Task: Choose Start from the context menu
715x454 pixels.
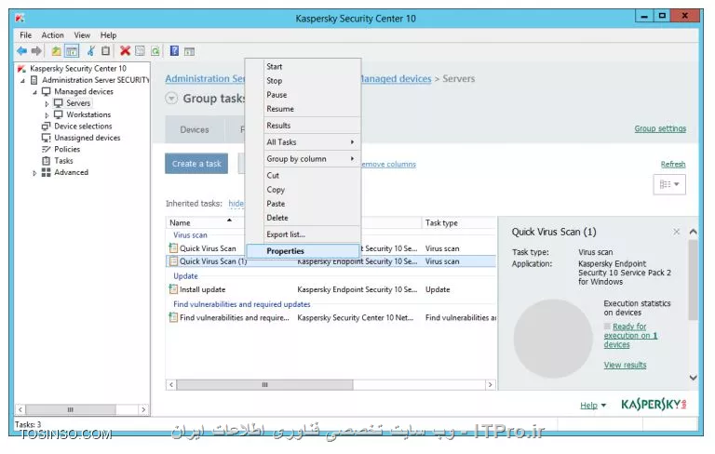Action: [275, 67]
